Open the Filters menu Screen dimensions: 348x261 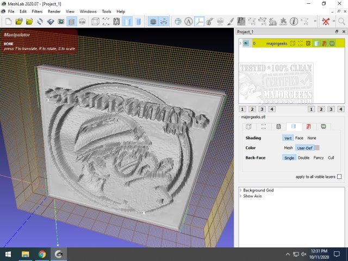pos(37,11)
